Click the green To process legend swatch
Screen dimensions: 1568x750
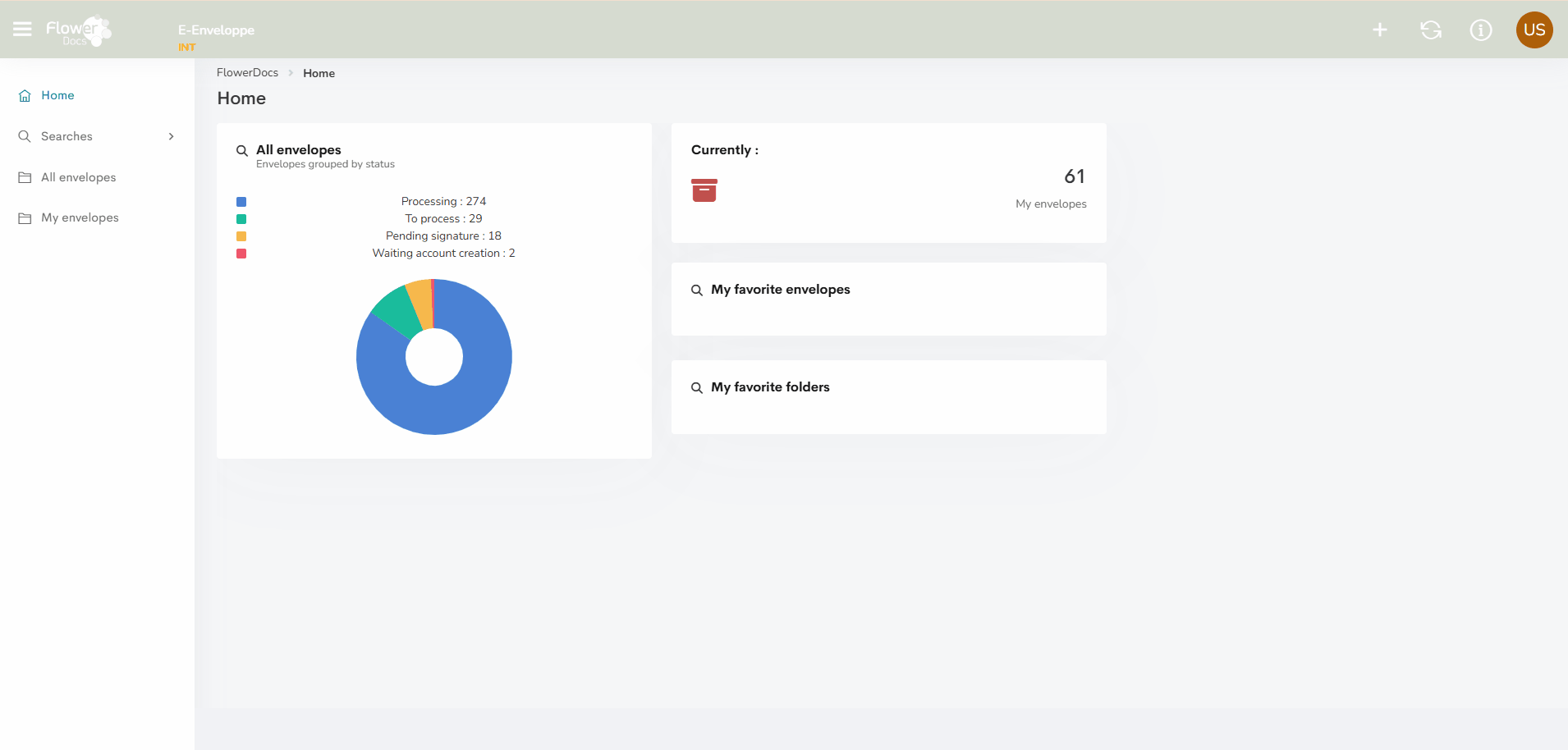(x=241, y=219)
